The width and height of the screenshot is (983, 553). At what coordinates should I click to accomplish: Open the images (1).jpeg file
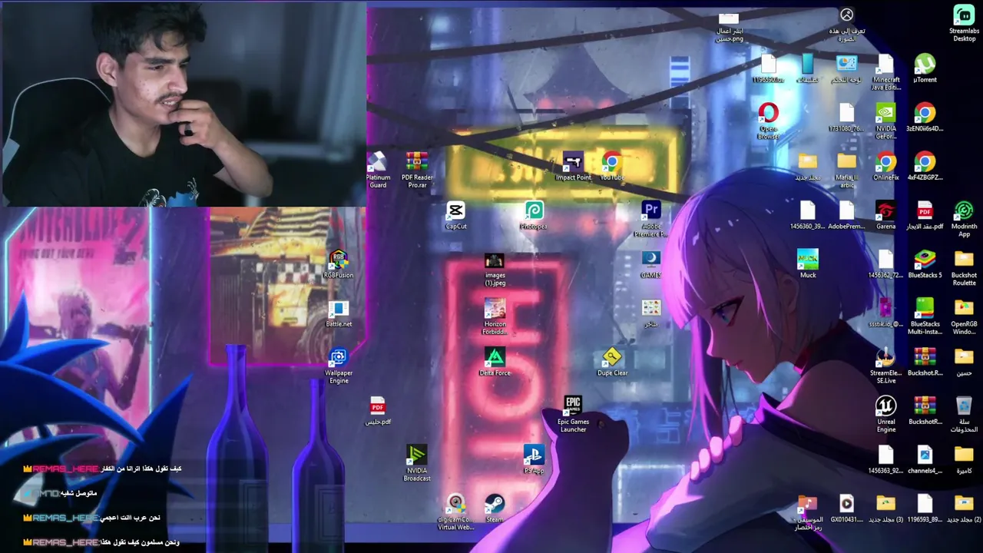pyautogui.click(x=495, y=270)
